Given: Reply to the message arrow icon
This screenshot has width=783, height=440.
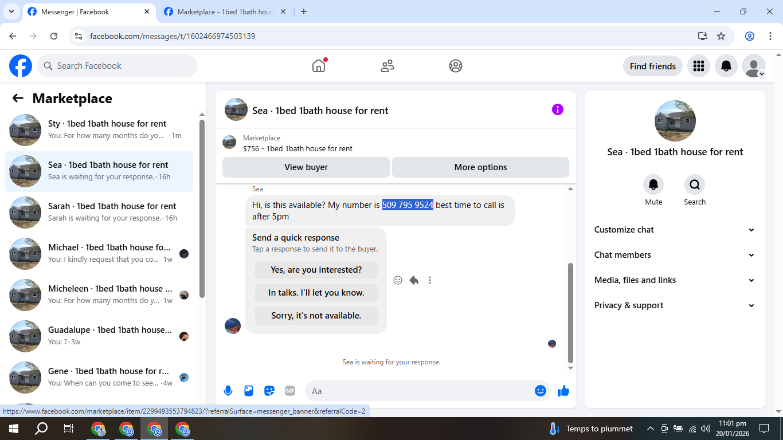Looking at the screenshot, I should (x=414, y=280).
